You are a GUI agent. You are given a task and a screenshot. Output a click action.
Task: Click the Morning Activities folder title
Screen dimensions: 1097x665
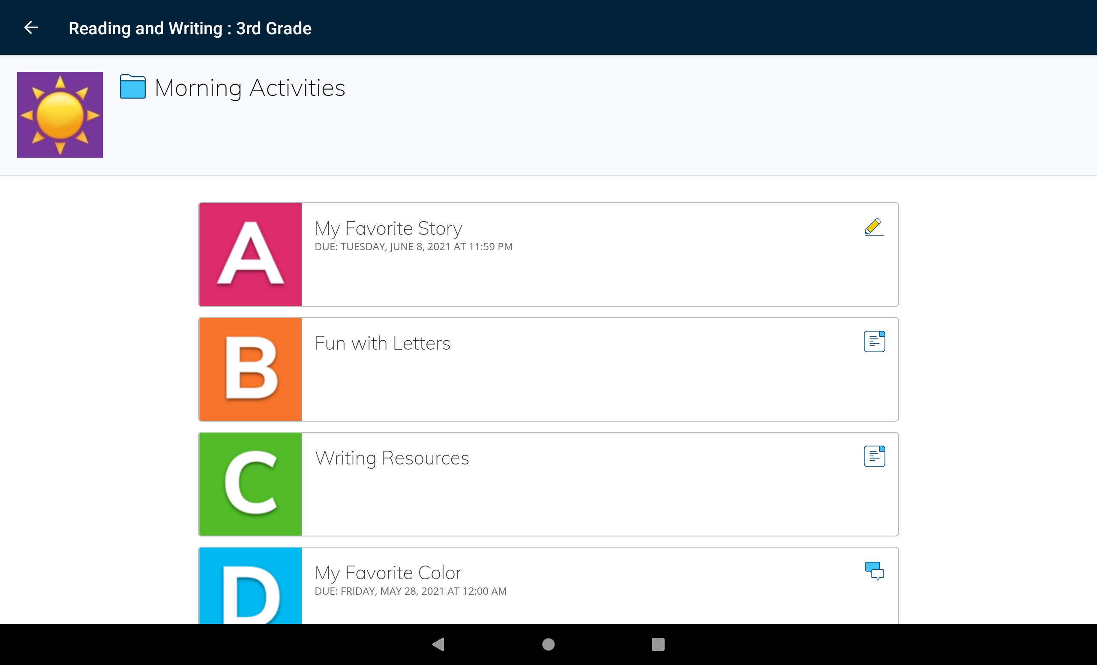point(250,88)
